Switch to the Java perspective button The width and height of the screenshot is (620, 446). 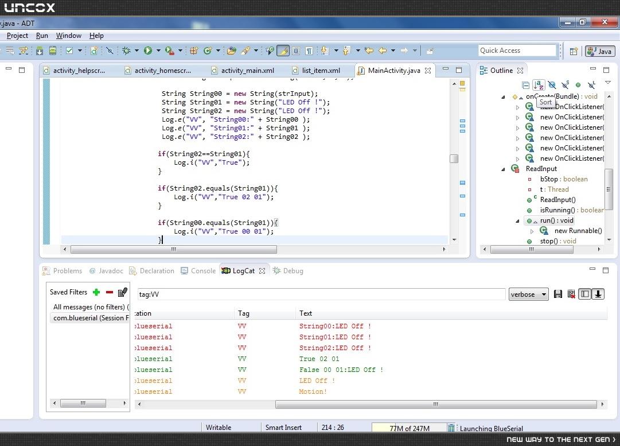pyautogui.click(x=600, y=51)
